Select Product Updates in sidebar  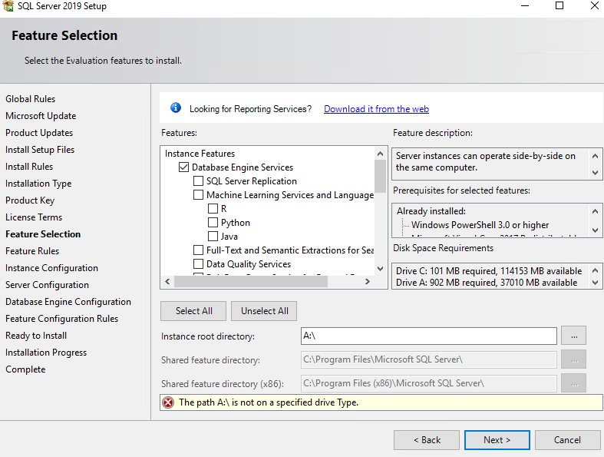click(x=39, y=133)
